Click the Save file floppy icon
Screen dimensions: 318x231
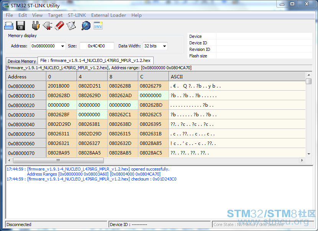point(20,26)
